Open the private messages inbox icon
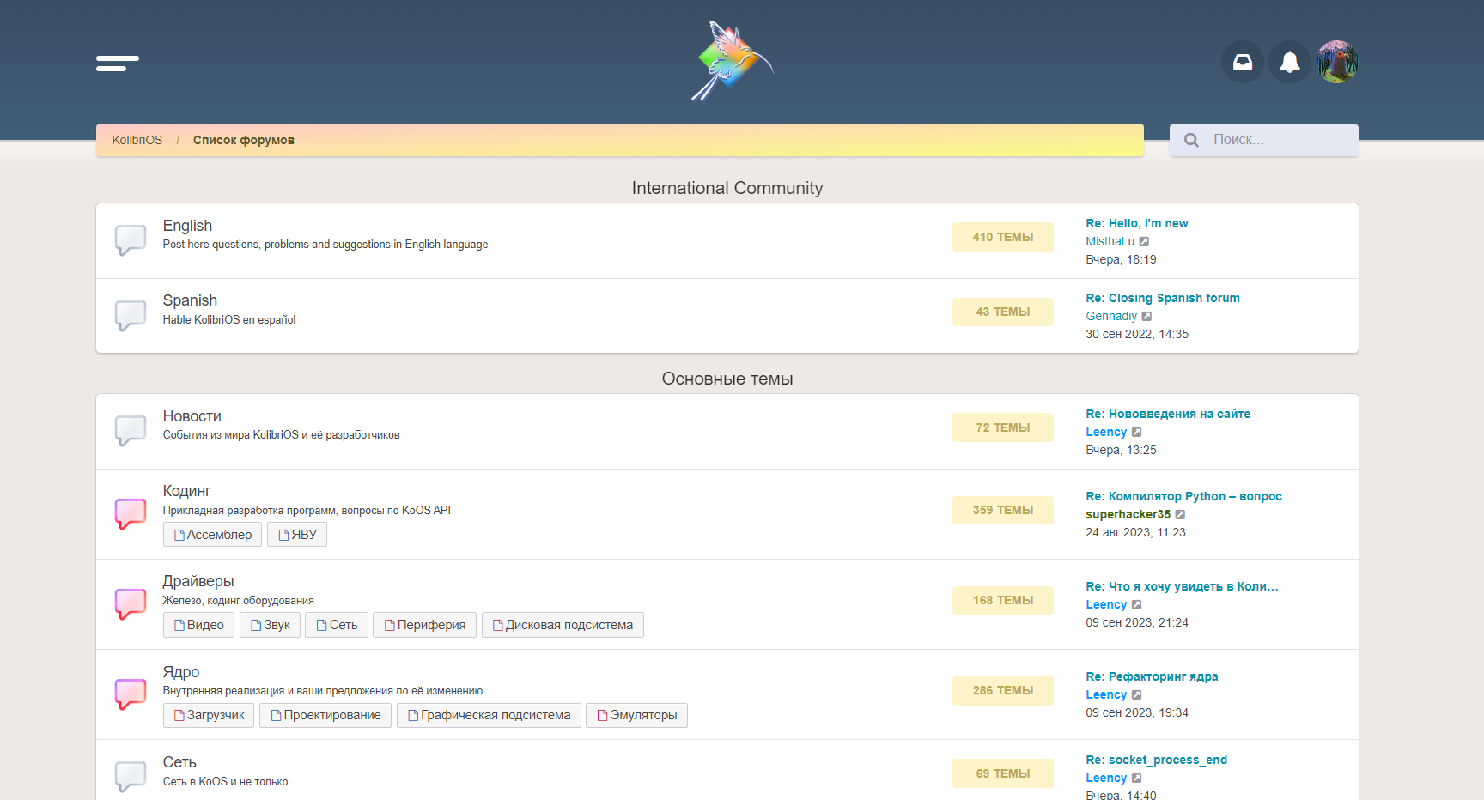Image resolution: width=1484 pixels, height=800 pixels. pos(1242,62)
